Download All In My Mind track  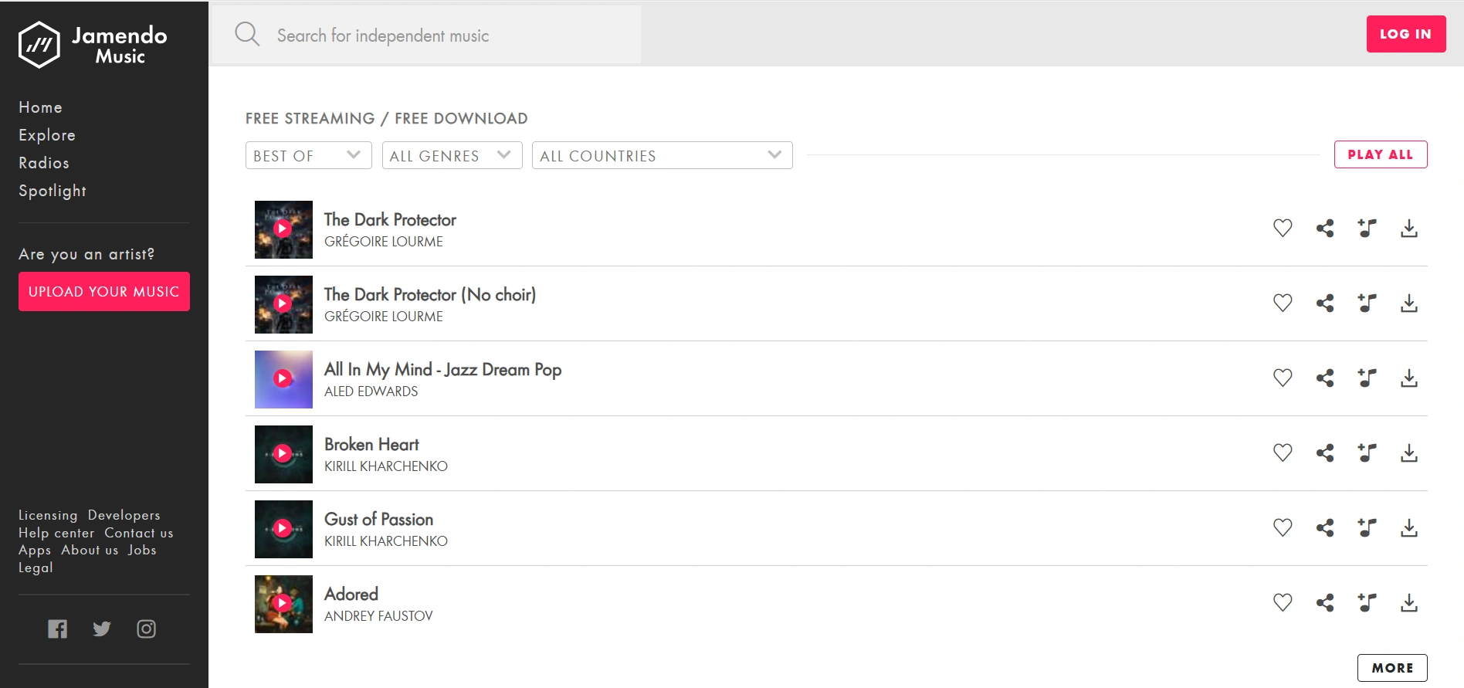pos(1409,378)
